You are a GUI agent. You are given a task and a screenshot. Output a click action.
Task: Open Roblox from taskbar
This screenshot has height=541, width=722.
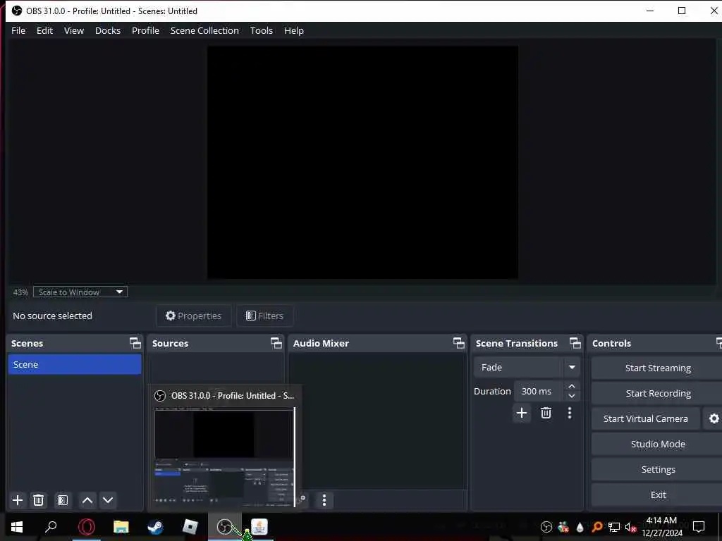pyautogui.click(x=190, y=527)
